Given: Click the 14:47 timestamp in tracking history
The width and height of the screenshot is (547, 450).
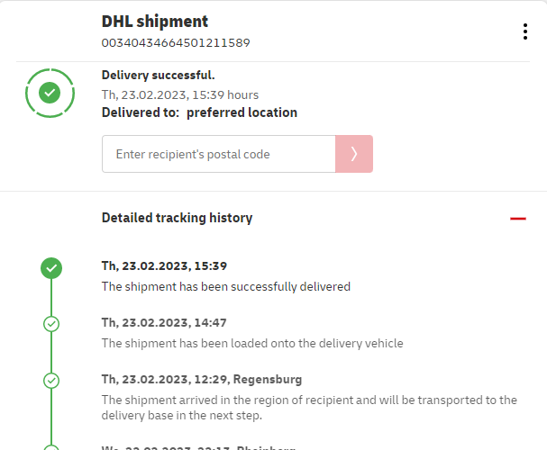Looking at the screenshot, I should click(164, 322).
